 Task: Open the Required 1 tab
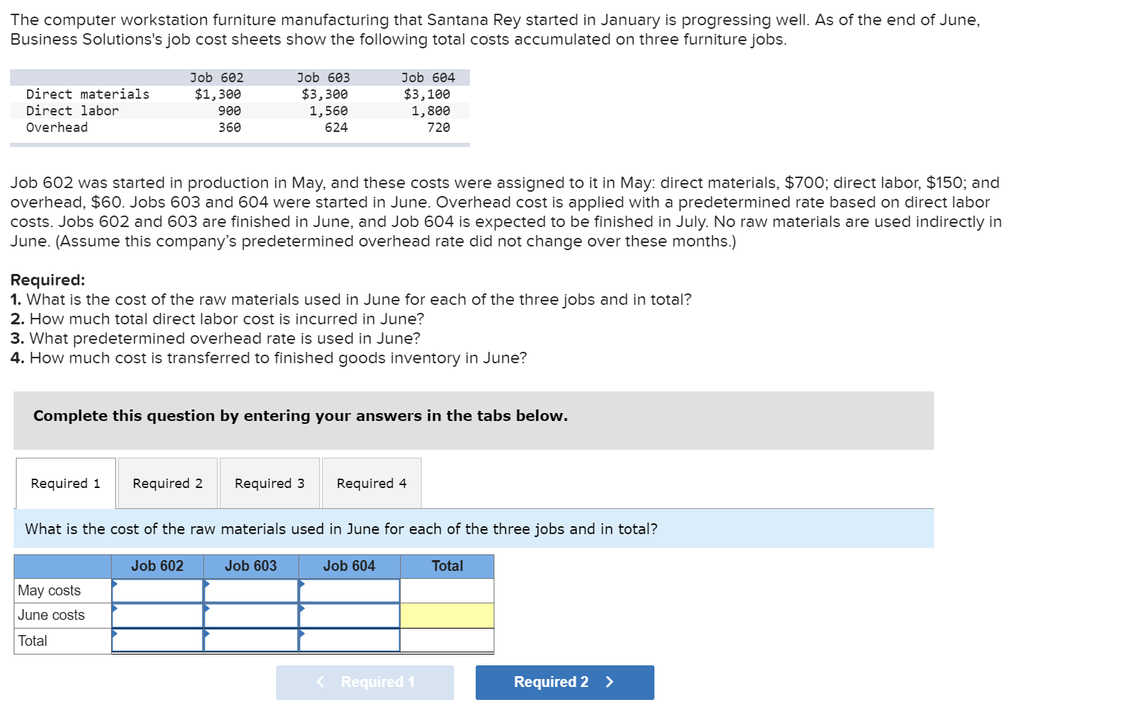pyautogui.click(x=66, y=483)
